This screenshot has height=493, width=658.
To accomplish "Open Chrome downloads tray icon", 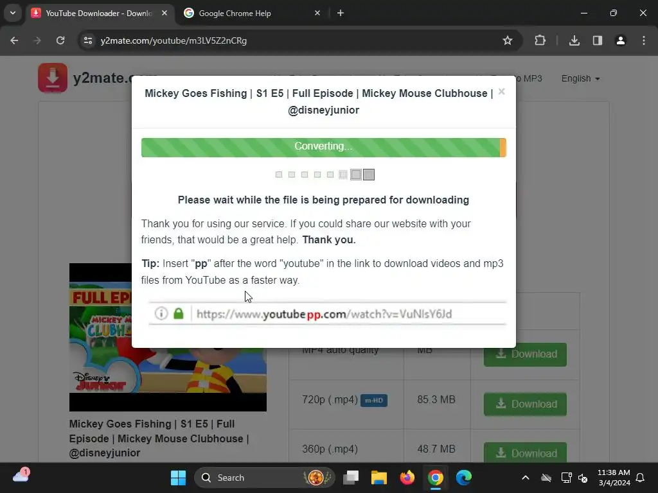I will click(574, 40).
